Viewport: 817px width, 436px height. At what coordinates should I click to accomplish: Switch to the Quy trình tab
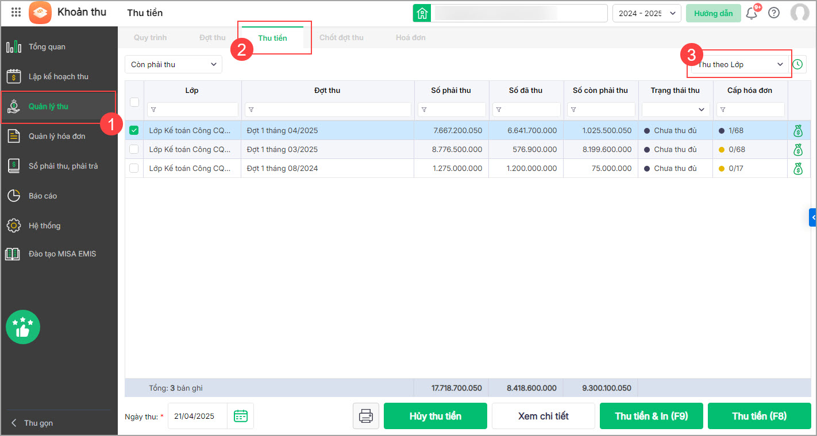point(150,38)
